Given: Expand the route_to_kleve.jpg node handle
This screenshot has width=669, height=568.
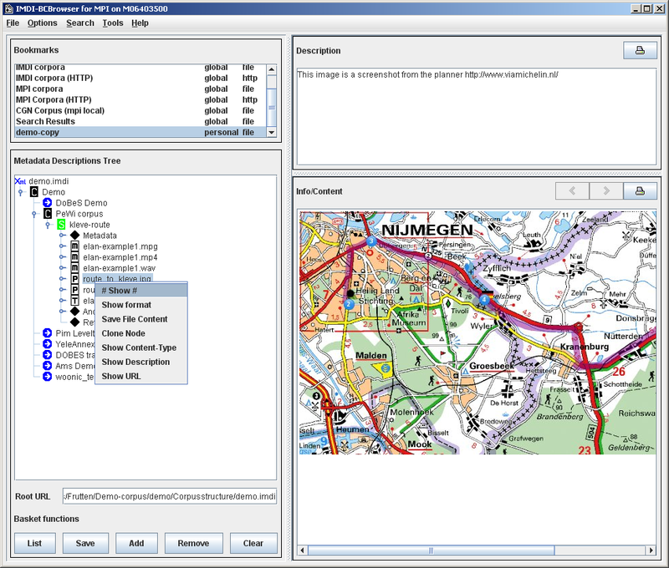Looking at the screenshot, I should (62, 279).
